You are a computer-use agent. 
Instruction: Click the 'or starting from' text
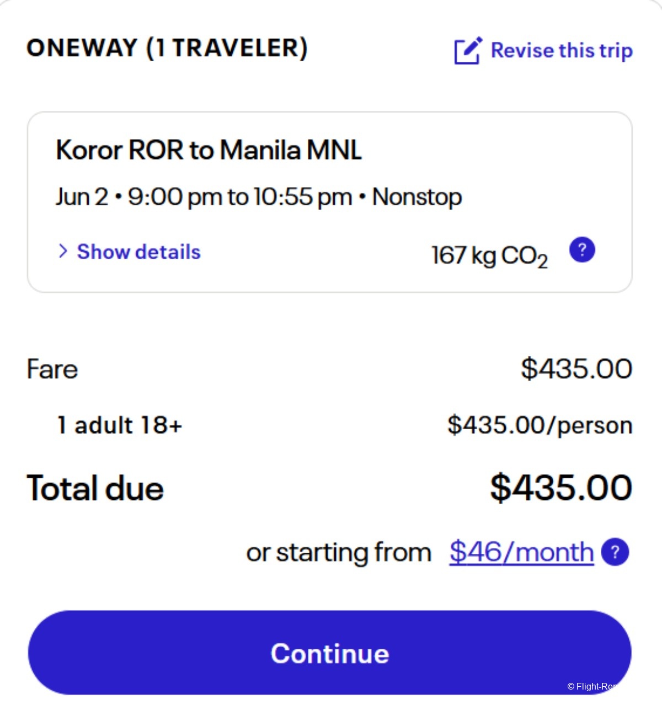339,552
